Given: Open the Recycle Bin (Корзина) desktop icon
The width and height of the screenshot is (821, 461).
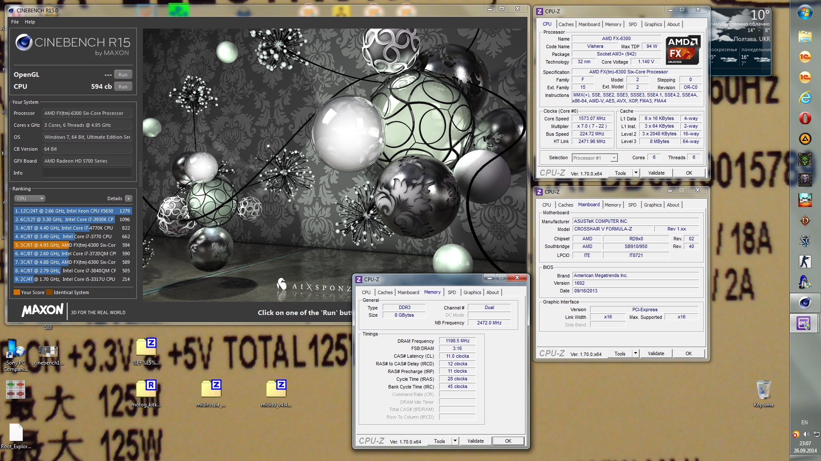Looking at the screenshot, I should point(763,393).
